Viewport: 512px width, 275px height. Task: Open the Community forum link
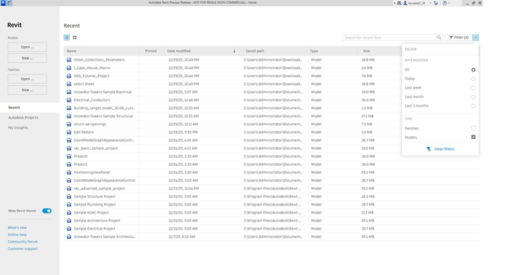[23, 242]
